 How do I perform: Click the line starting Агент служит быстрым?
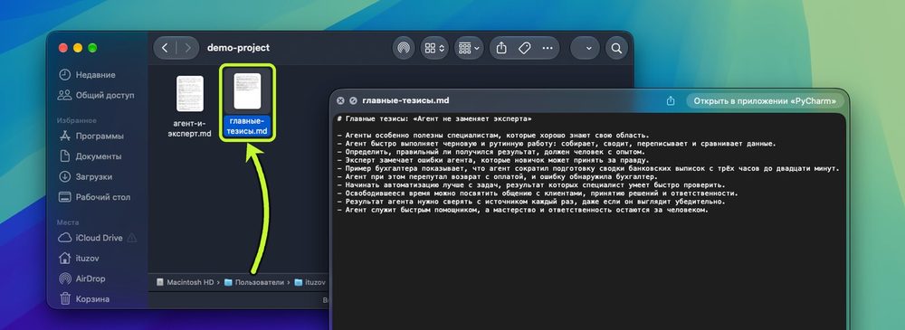[523, 210]
